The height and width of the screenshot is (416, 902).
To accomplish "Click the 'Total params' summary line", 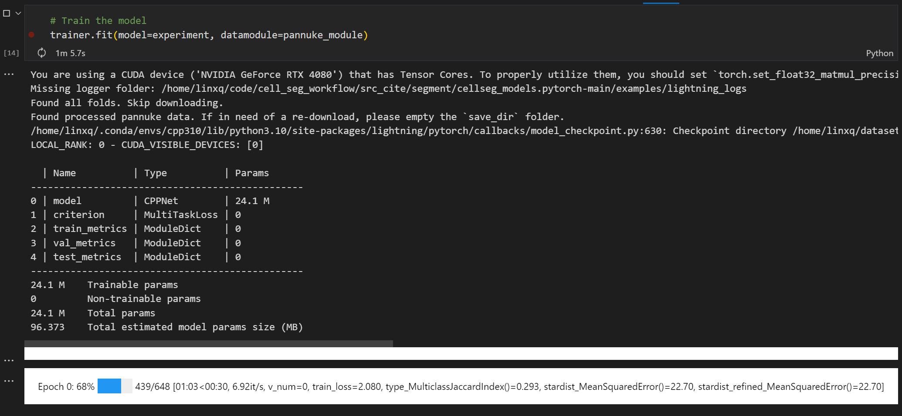I will click(x=93, y=313).
